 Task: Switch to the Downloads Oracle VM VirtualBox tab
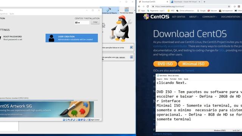click(185, 2)
